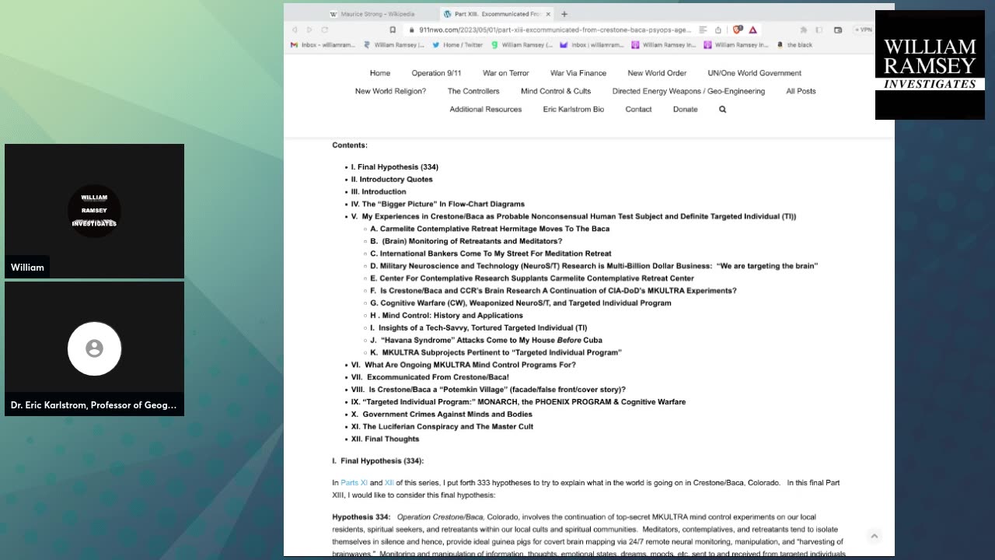Open the Brave Shields lion icon
This screenshot has width=995, height=560.
point(739,30)
